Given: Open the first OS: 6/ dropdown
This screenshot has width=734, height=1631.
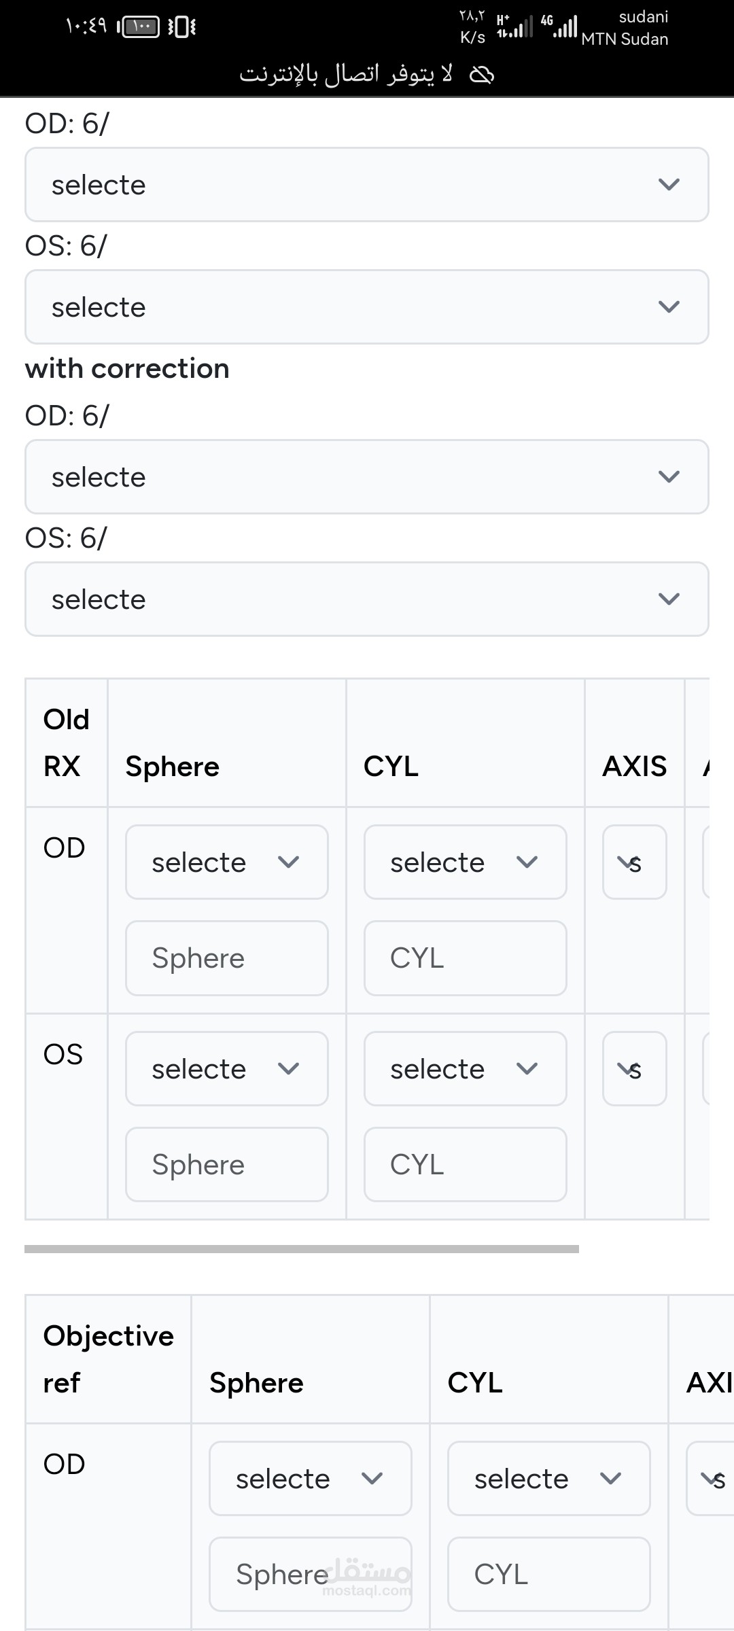Looking at the screenshot, I should coord(367,307).
